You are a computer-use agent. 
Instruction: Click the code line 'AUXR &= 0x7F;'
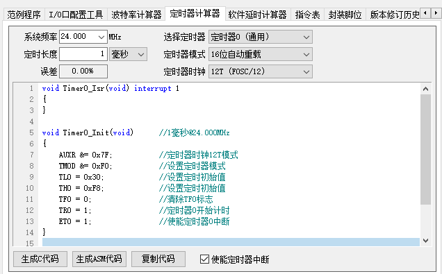(x=85, y=155)
